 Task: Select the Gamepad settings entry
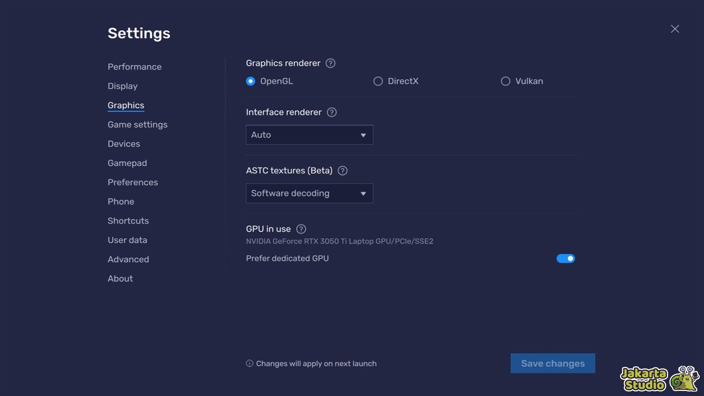click(x=127, y=163)
